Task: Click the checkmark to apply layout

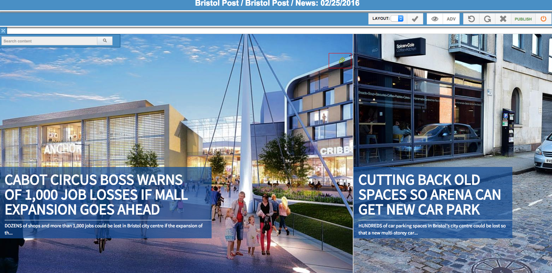Action: point(415,19)
